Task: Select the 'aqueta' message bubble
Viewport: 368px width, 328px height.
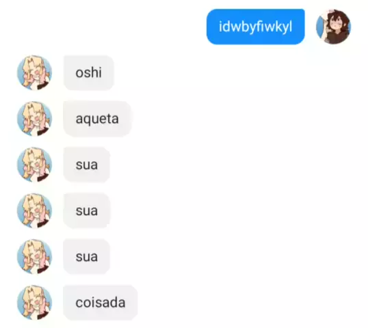Action: [97, 119]
